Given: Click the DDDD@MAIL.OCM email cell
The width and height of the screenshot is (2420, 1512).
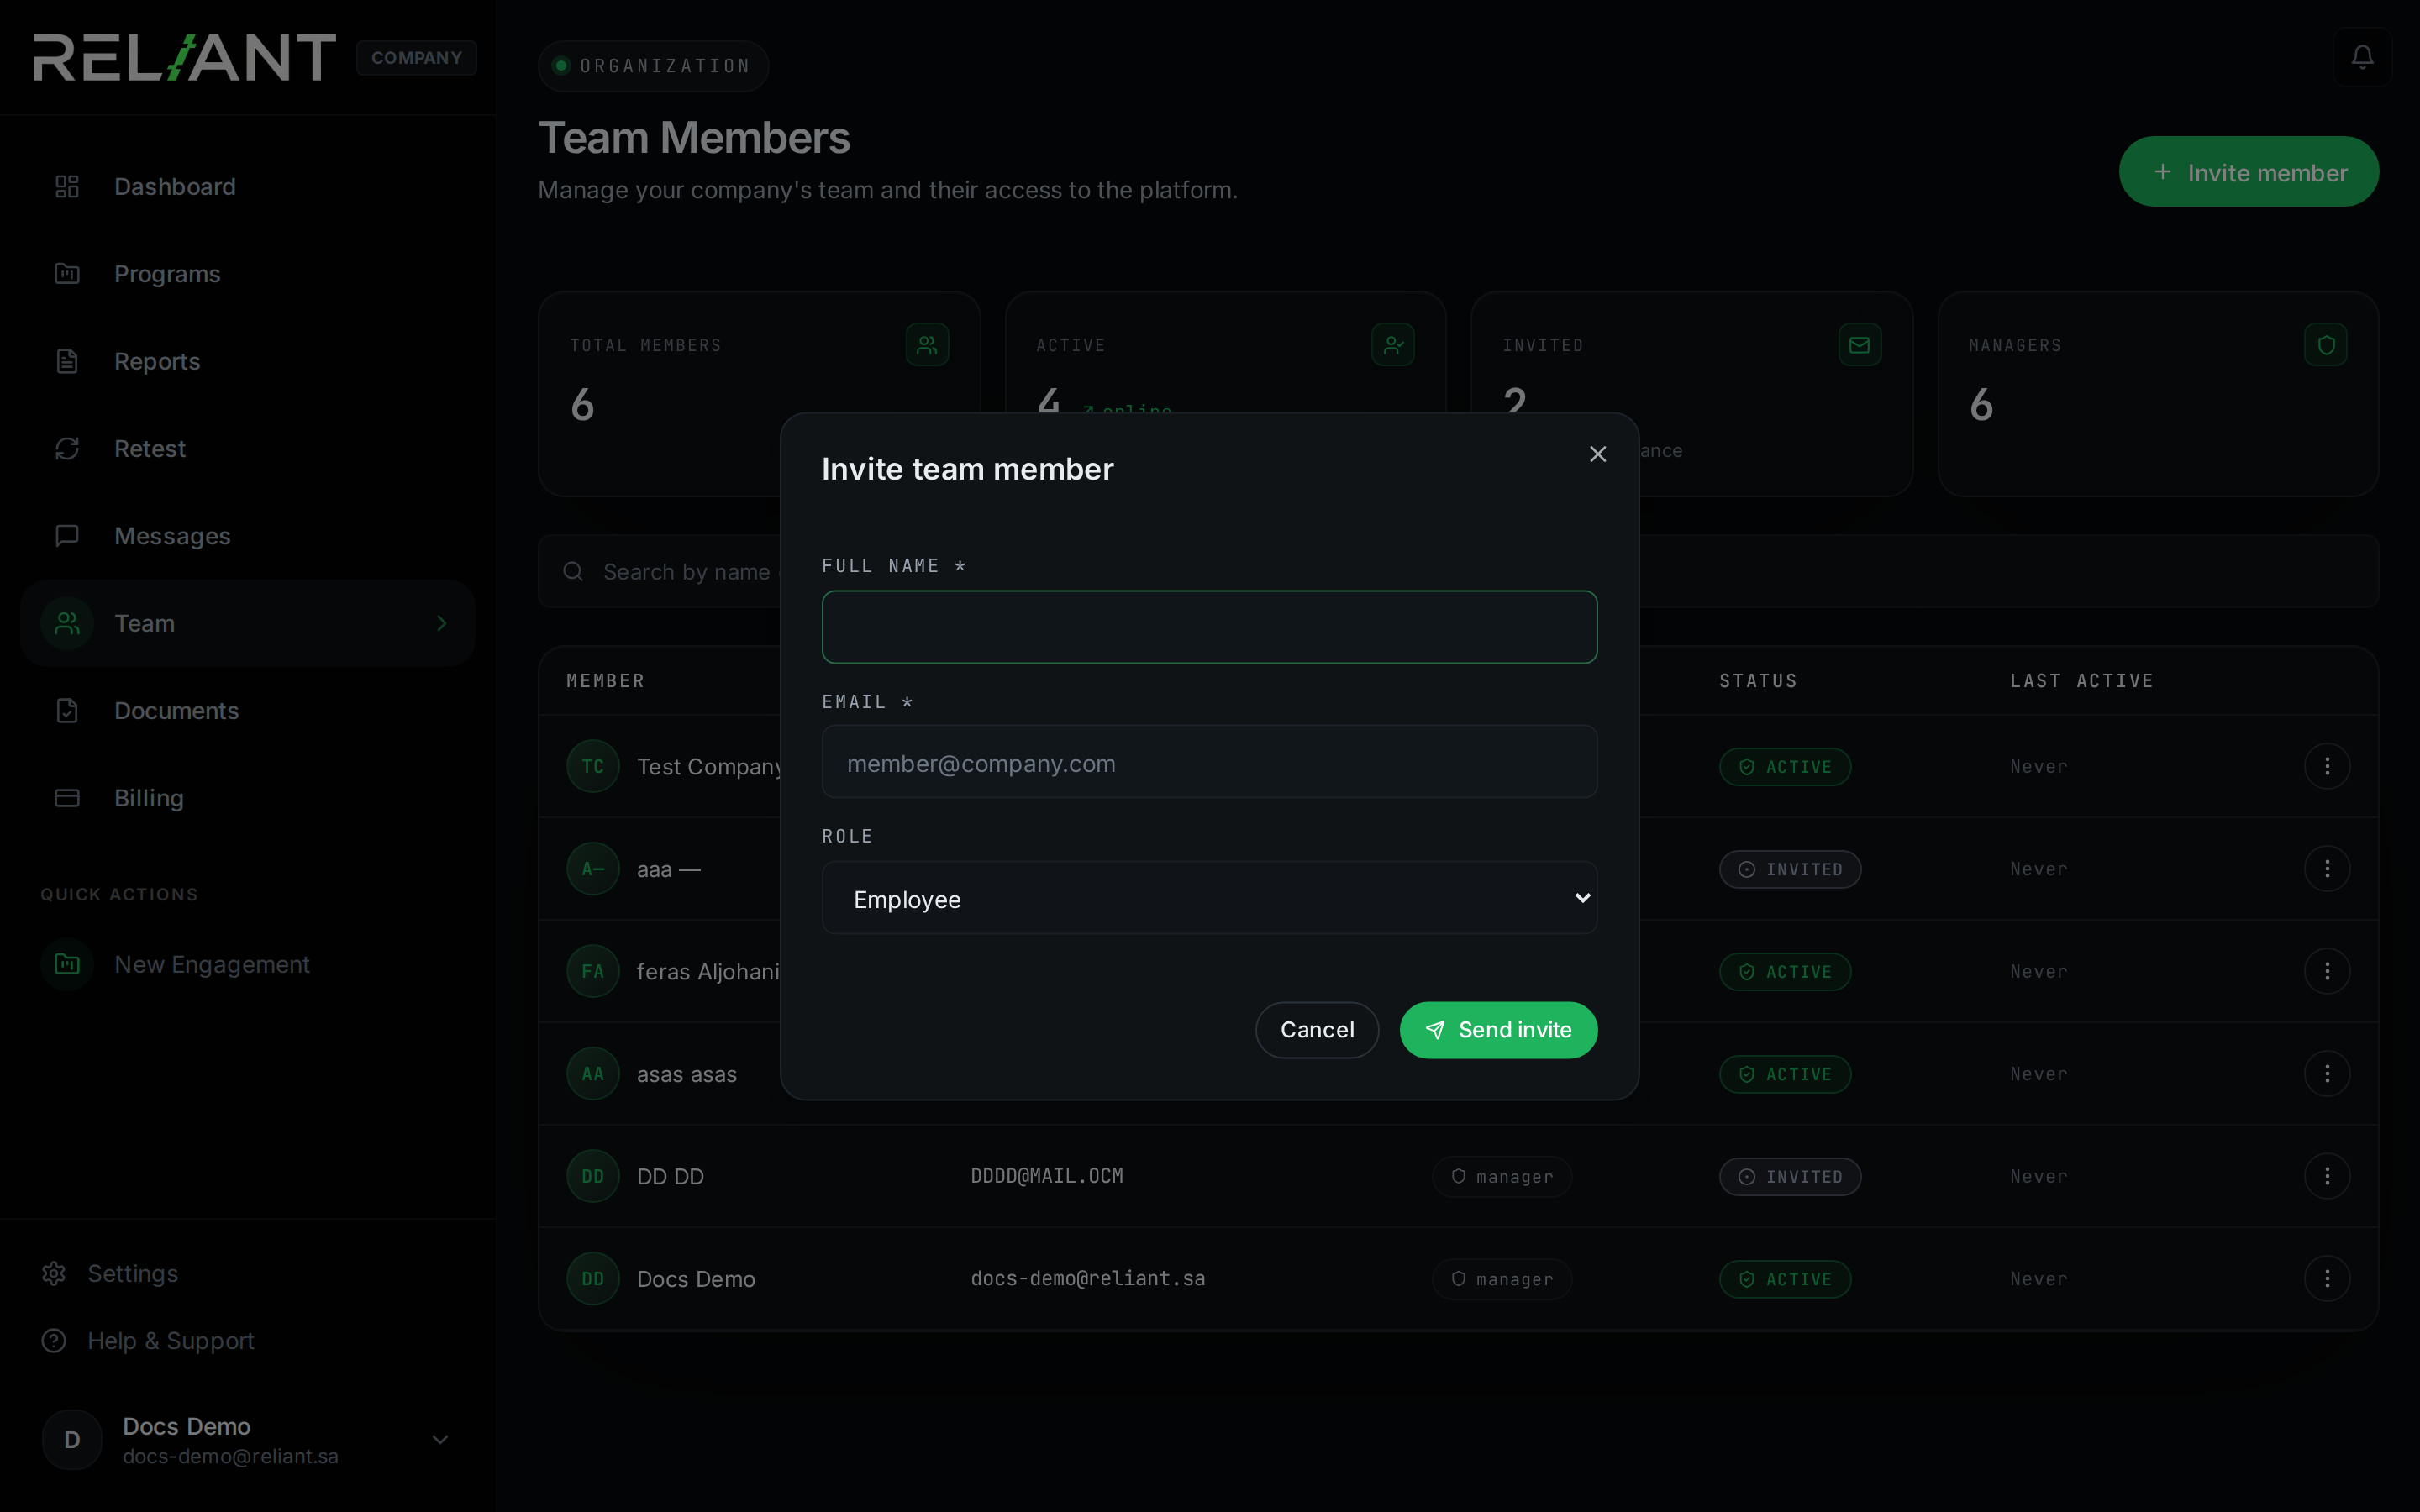Looking at the screenshot, I should click(x=1047, y=1176).
